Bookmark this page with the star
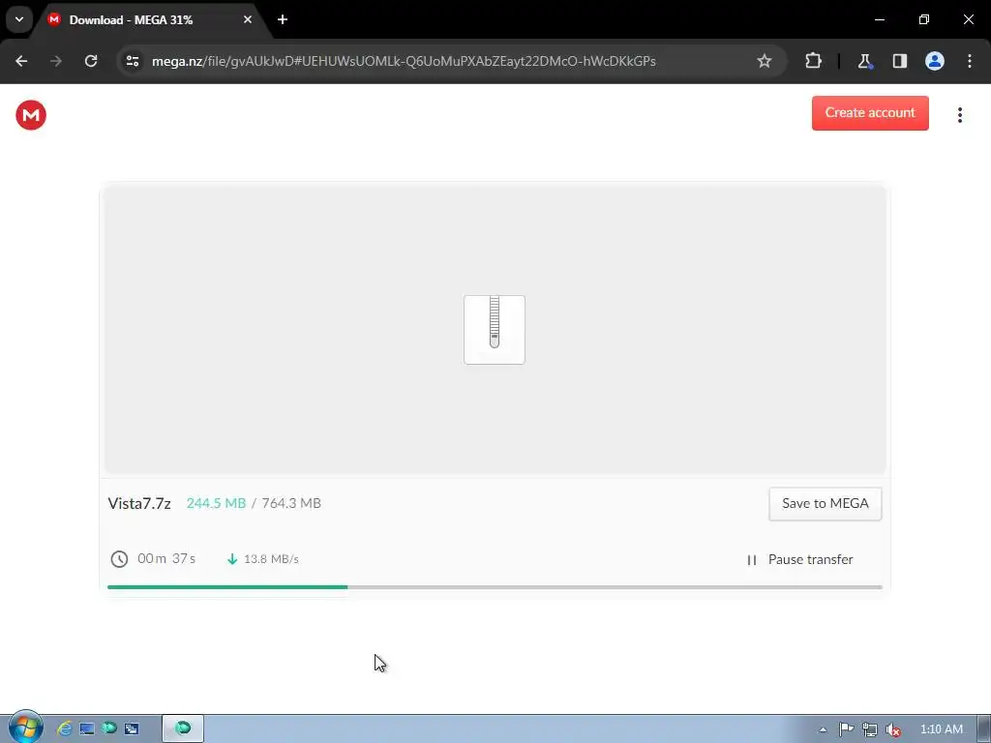 [765, 61]
